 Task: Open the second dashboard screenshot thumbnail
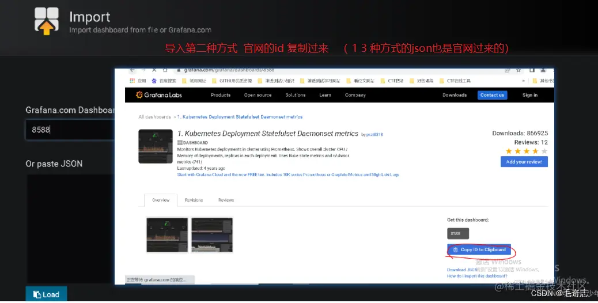point(212,235)
